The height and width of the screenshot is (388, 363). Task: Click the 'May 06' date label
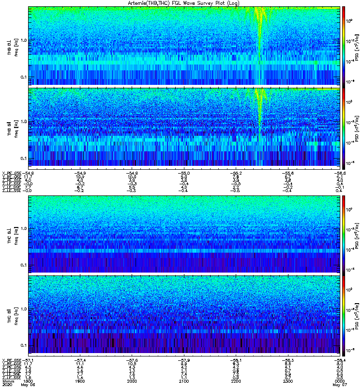tap(28, 385)
